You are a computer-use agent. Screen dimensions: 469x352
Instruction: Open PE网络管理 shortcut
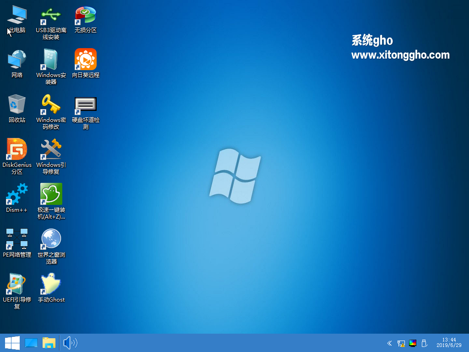point(17,243)
